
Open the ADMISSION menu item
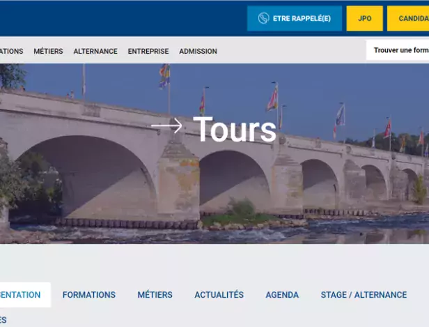click(198, 51)
